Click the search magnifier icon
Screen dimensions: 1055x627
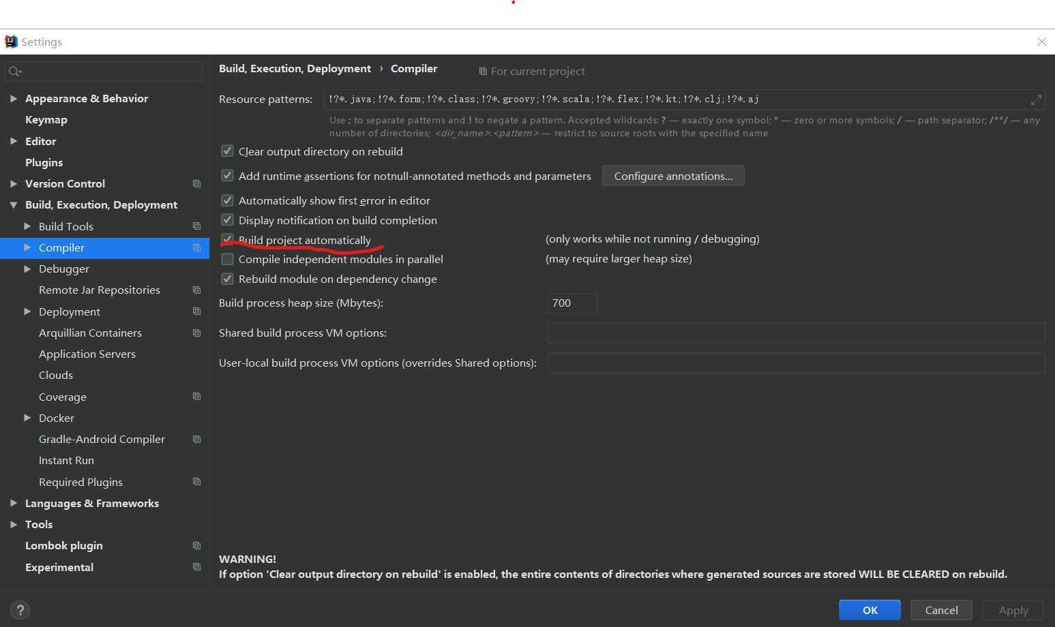click(15, 72)
